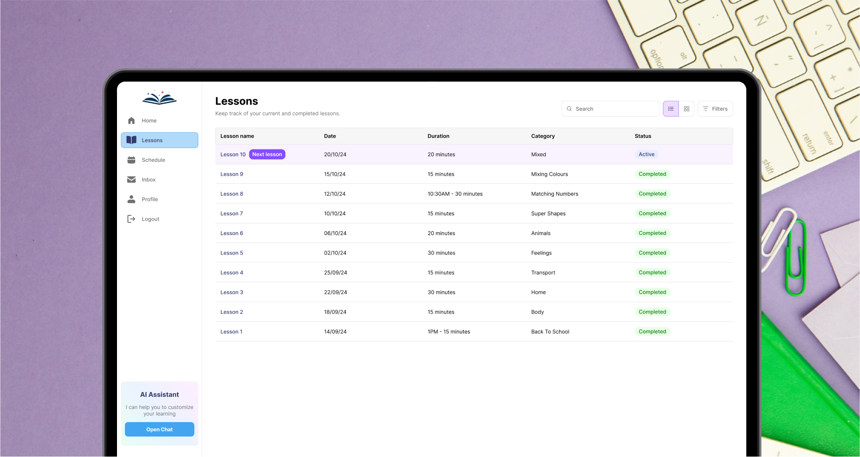Open Lesson 2 link
The image size is (860, 457).
pyautogui.click(x=232, y=312)
